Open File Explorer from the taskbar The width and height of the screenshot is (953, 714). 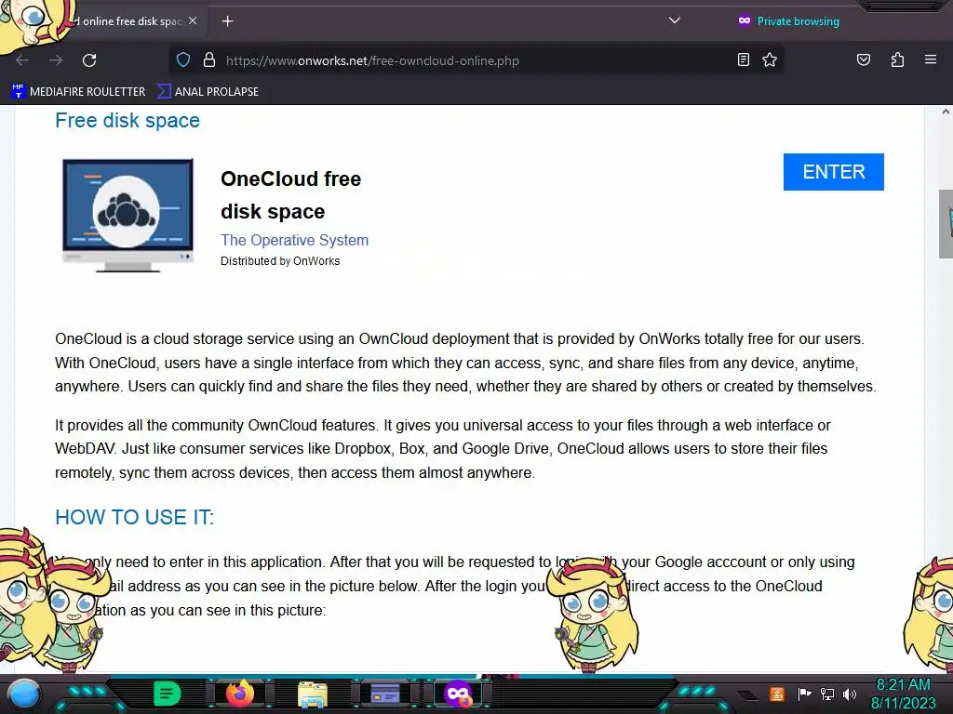pyautogui.click(x=313, y=694)
